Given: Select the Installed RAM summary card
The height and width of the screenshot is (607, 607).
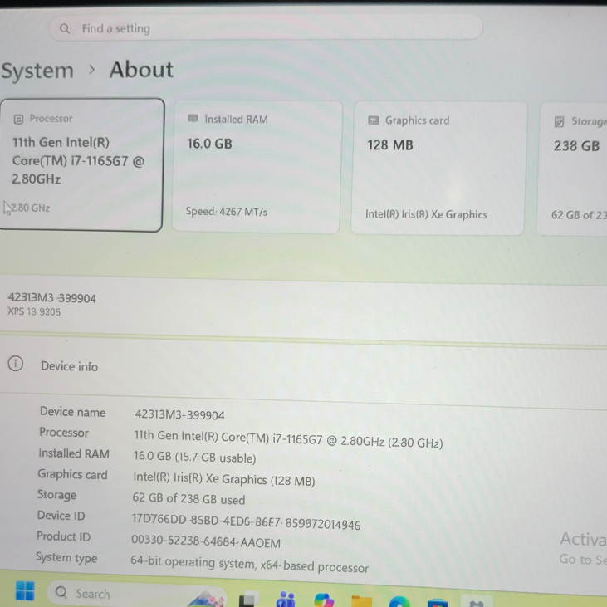Looking at the screenshot, I should click(257, 167).
